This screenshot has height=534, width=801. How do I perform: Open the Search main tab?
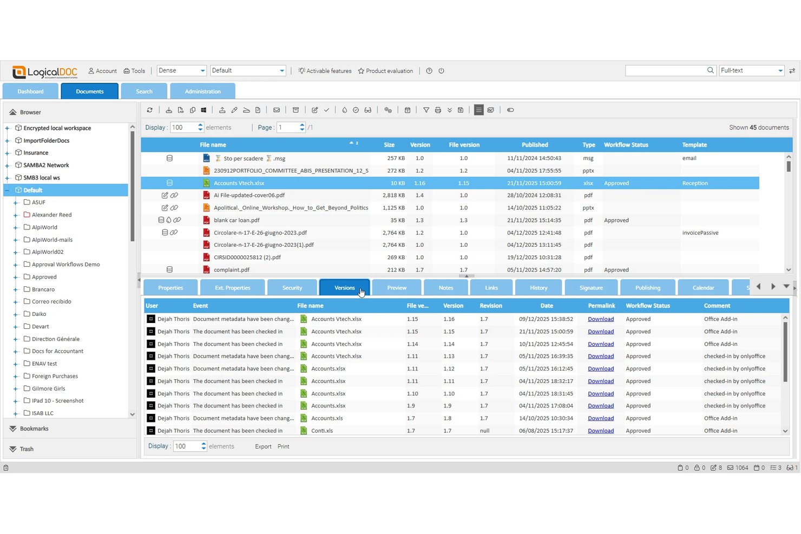click(x=144, y=91)
